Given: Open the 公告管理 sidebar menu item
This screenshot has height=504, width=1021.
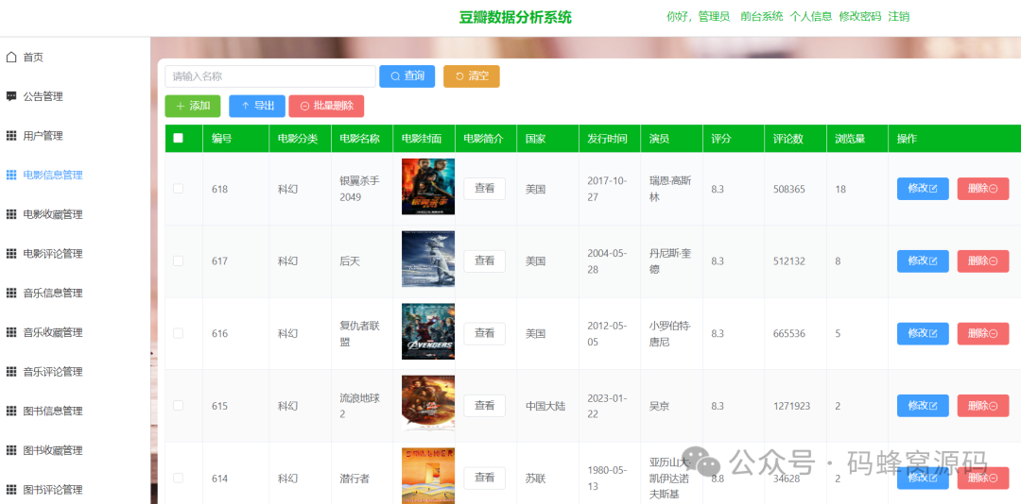Looking at the screenshot, I should pos(75,96).
